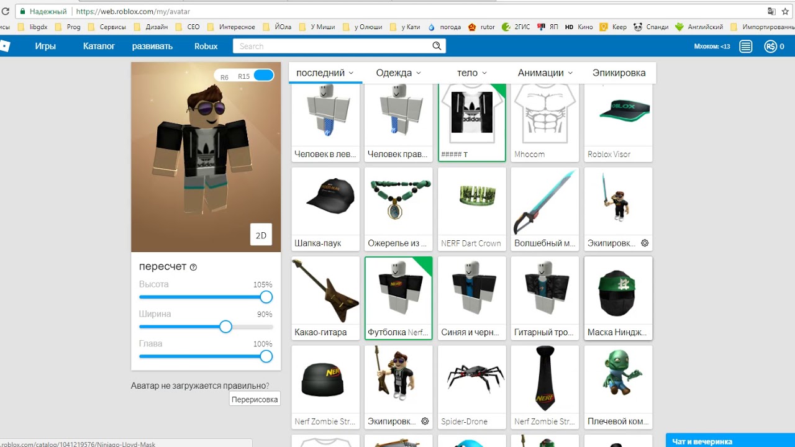Screen dimensions: 795x447
Task: Open the Кино bookmark
Action: click(579, 27)
